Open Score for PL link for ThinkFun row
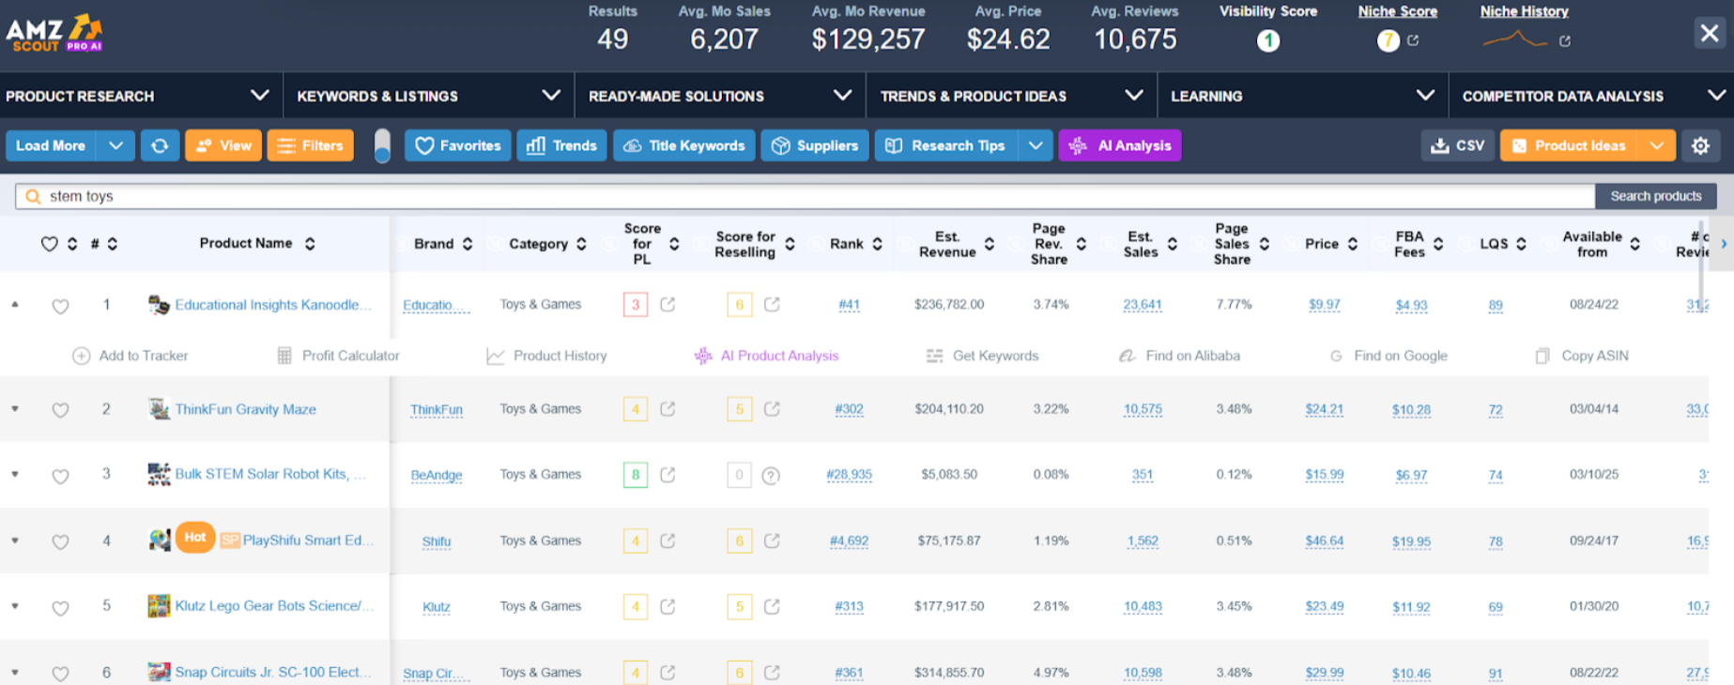The height and width of the screenshot is (685, 1734). [x=668, y=409]
